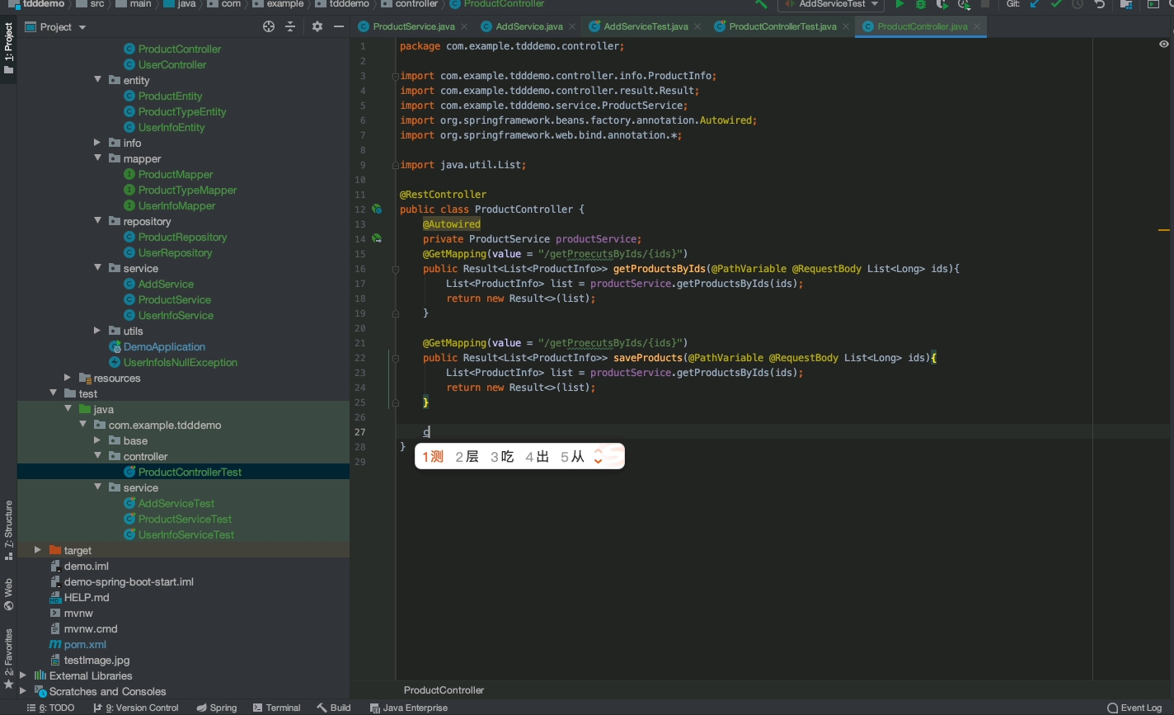Open the Project view selector dropdown
This screenshot has height=715, width=1174.
click(56, 26)
